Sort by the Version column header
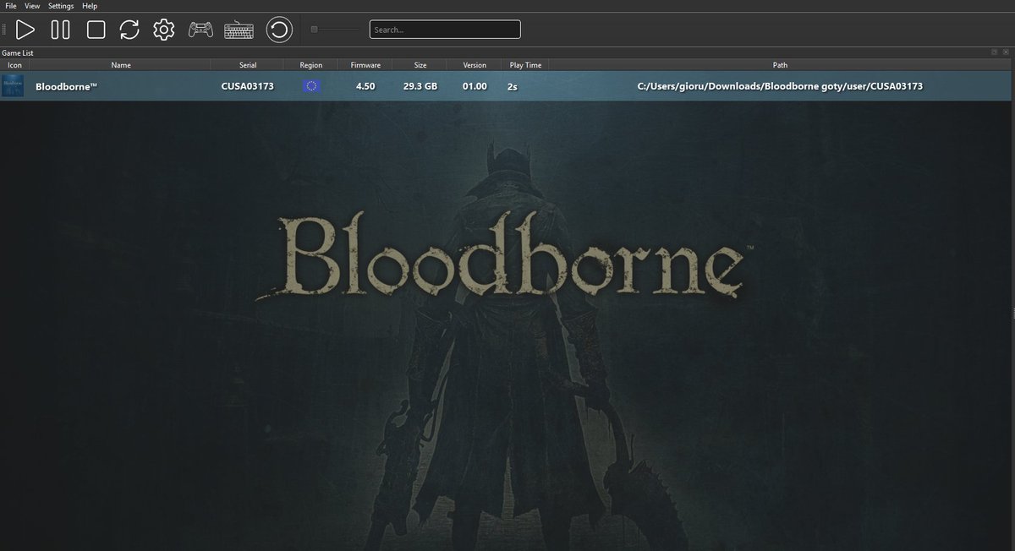Screen dimensions: 1015x551 (x=475, y=65)
